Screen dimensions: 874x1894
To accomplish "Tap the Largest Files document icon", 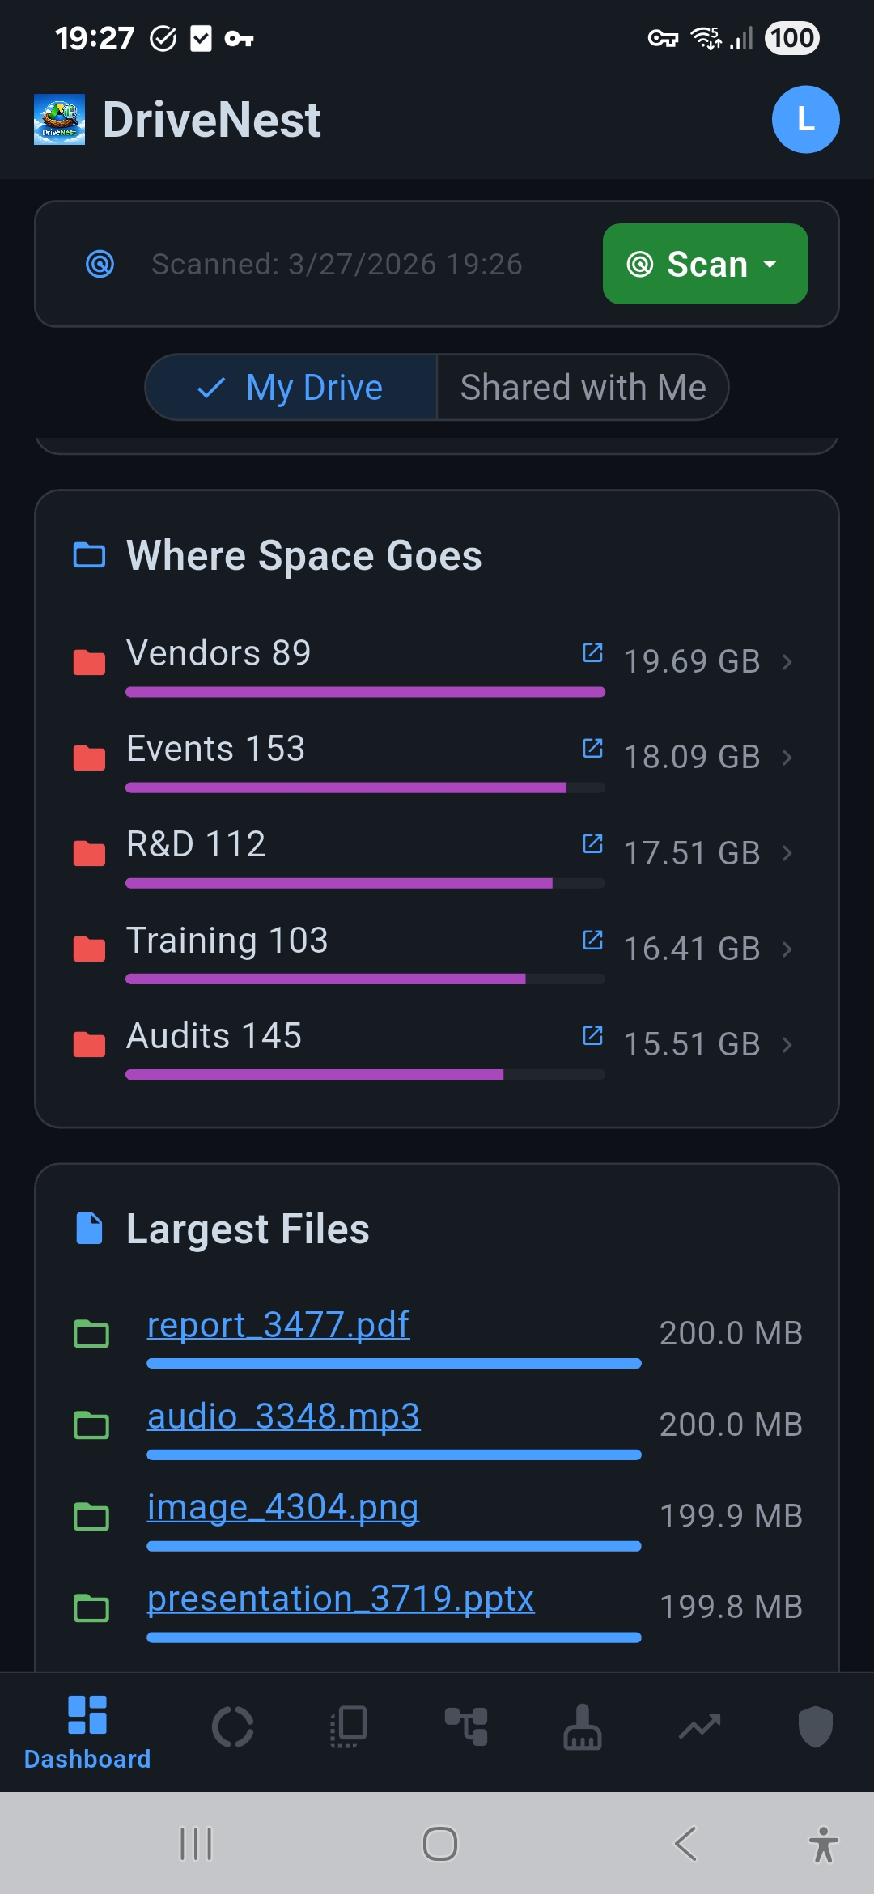I will tap(89, 1229).
